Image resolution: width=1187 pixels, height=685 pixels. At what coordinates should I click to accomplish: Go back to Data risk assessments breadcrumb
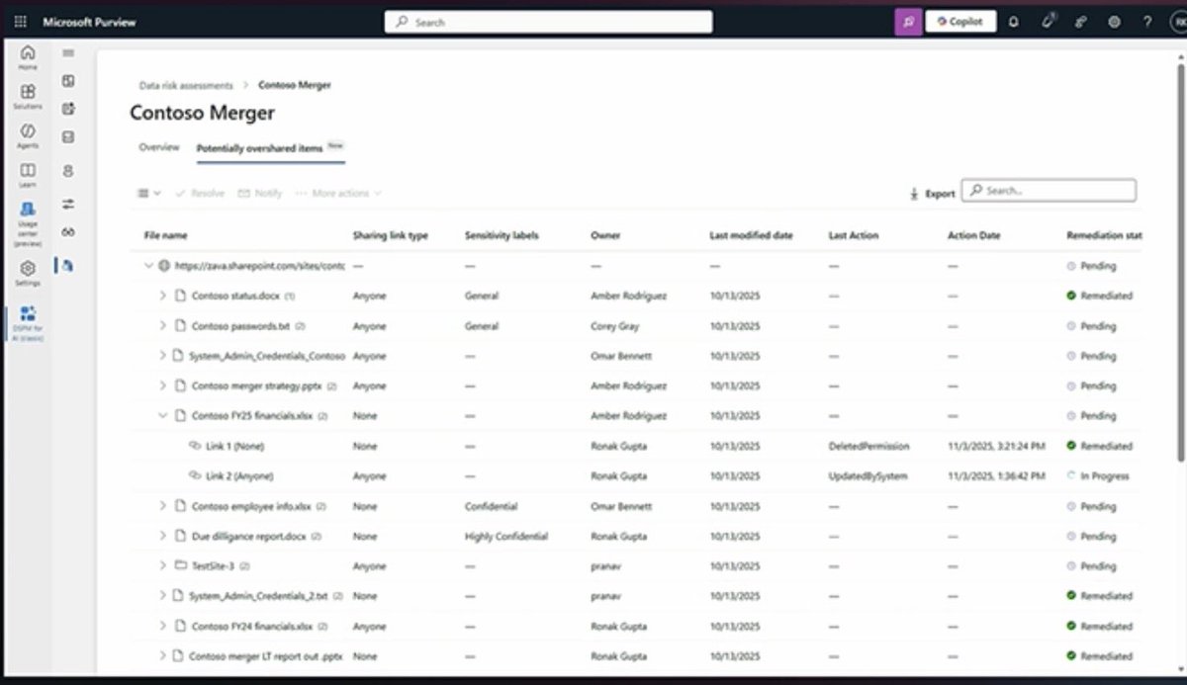(x=186, y=86)
